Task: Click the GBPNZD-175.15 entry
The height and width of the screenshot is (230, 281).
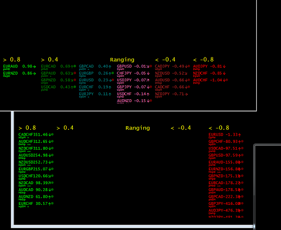Action: tap(226, 176)
